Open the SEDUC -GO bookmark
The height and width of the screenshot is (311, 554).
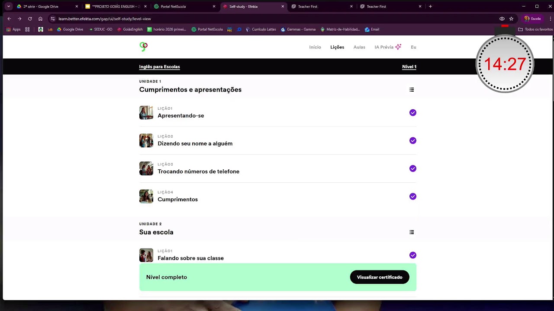tap(100, 29)
